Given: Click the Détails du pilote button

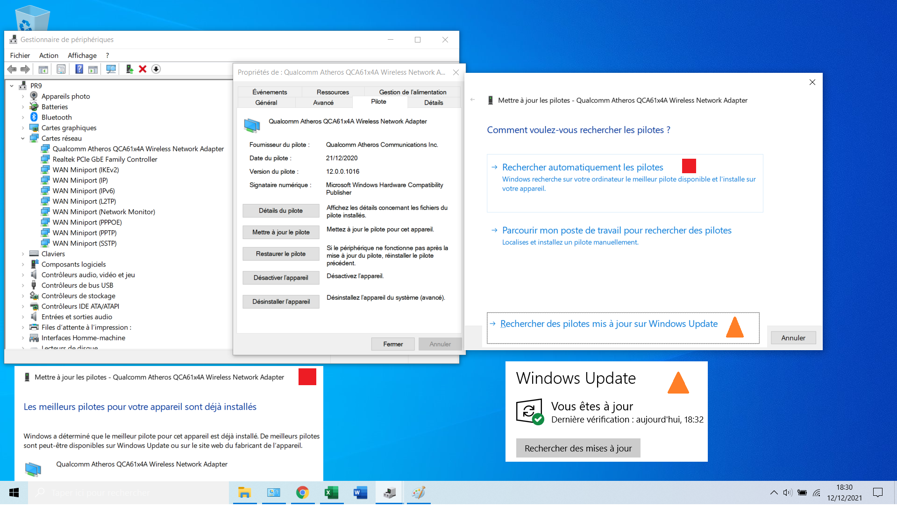Looking at the screenshot, I should click(x=281, y=211).
